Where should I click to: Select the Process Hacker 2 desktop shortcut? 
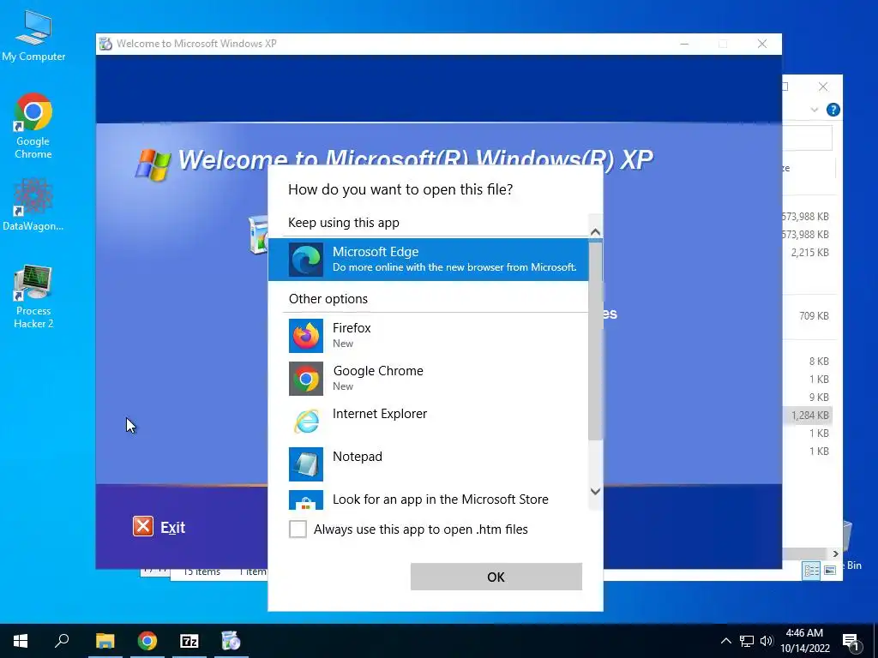click(x=33, y=296)
